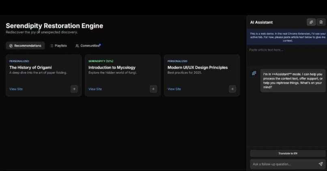
Task: Open View Site for Introduction to Mycology
Action: [x=95, y=89]
